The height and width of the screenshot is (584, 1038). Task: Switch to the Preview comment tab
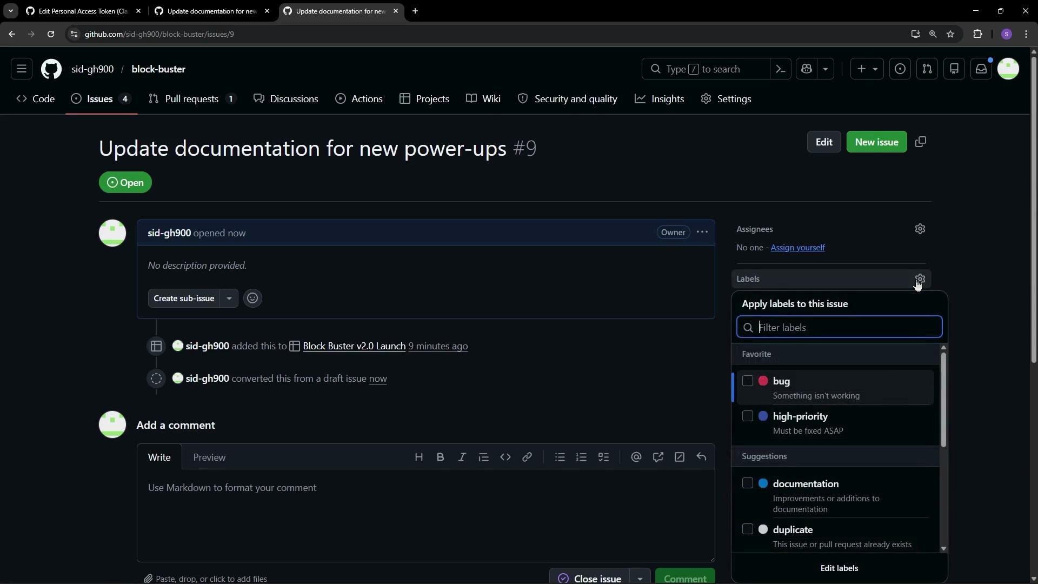coord(209,457)
